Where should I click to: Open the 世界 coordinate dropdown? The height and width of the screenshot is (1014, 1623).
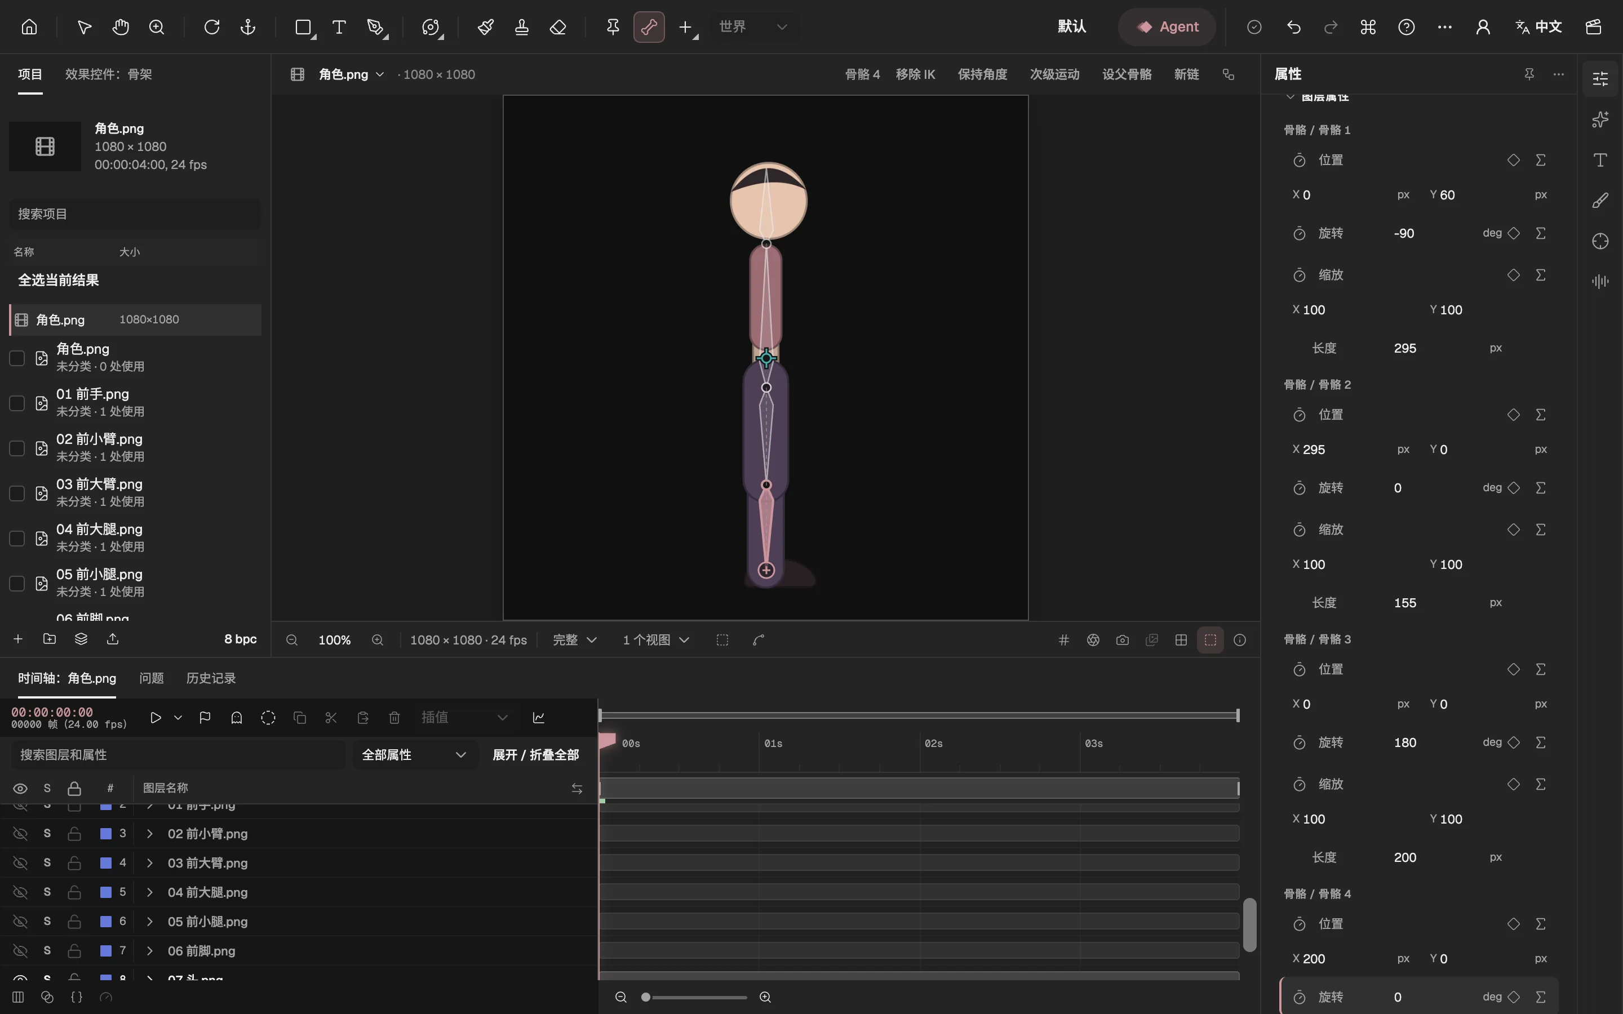[x=754, y=27]
